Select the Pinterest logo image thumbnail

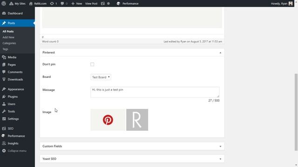pyautogui.click(x=108, y=120)
